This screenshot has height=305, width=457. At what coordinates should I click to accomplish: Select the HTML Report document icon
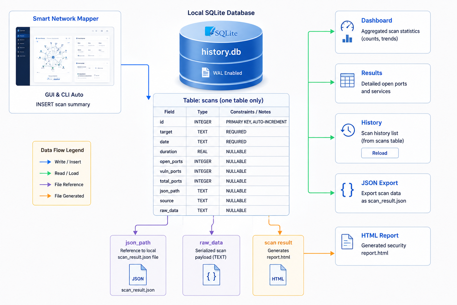(347, 242)
